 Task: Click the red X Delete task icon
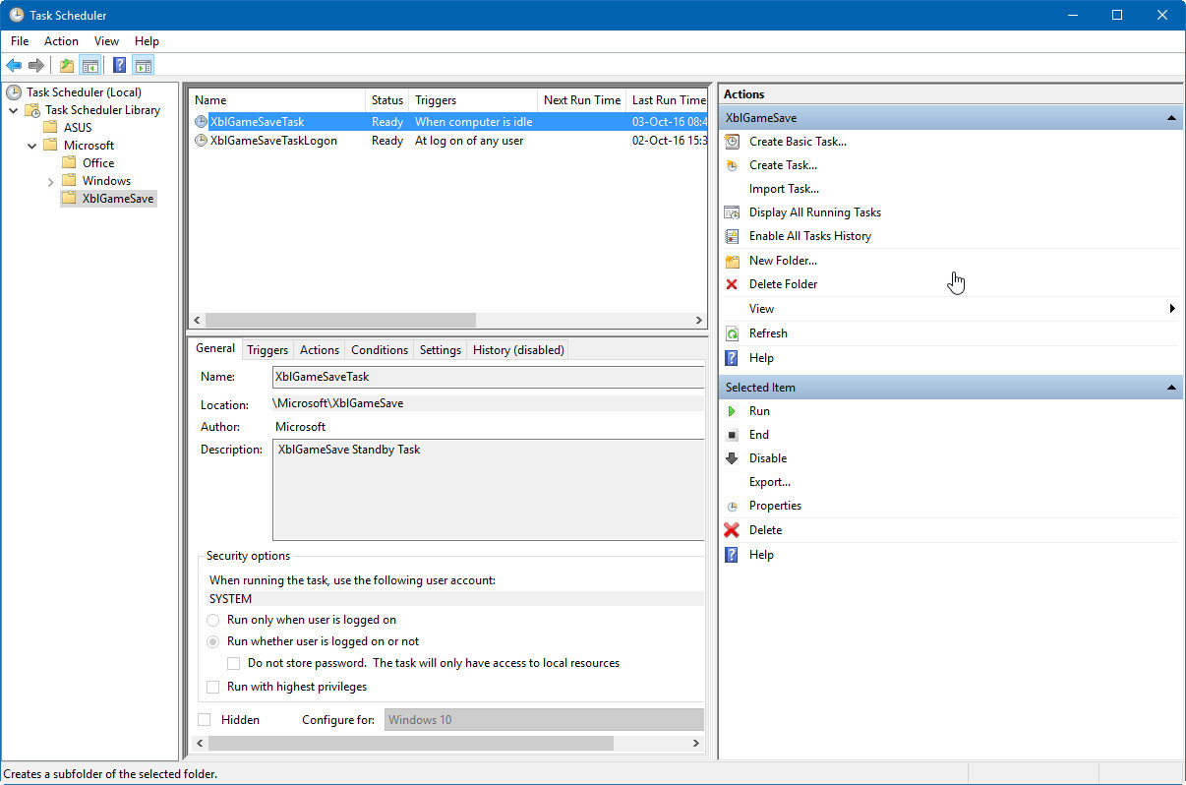coord(732,530)
